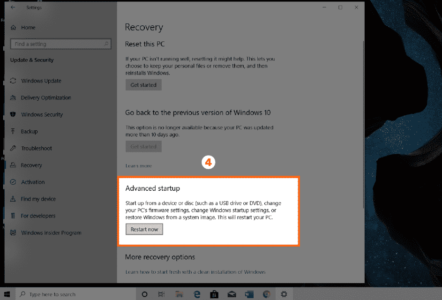Image resolution: width=442 pixels, height=300 pixels.
Task: Open File Explorer from the taskbar
Action: [179, 294]
